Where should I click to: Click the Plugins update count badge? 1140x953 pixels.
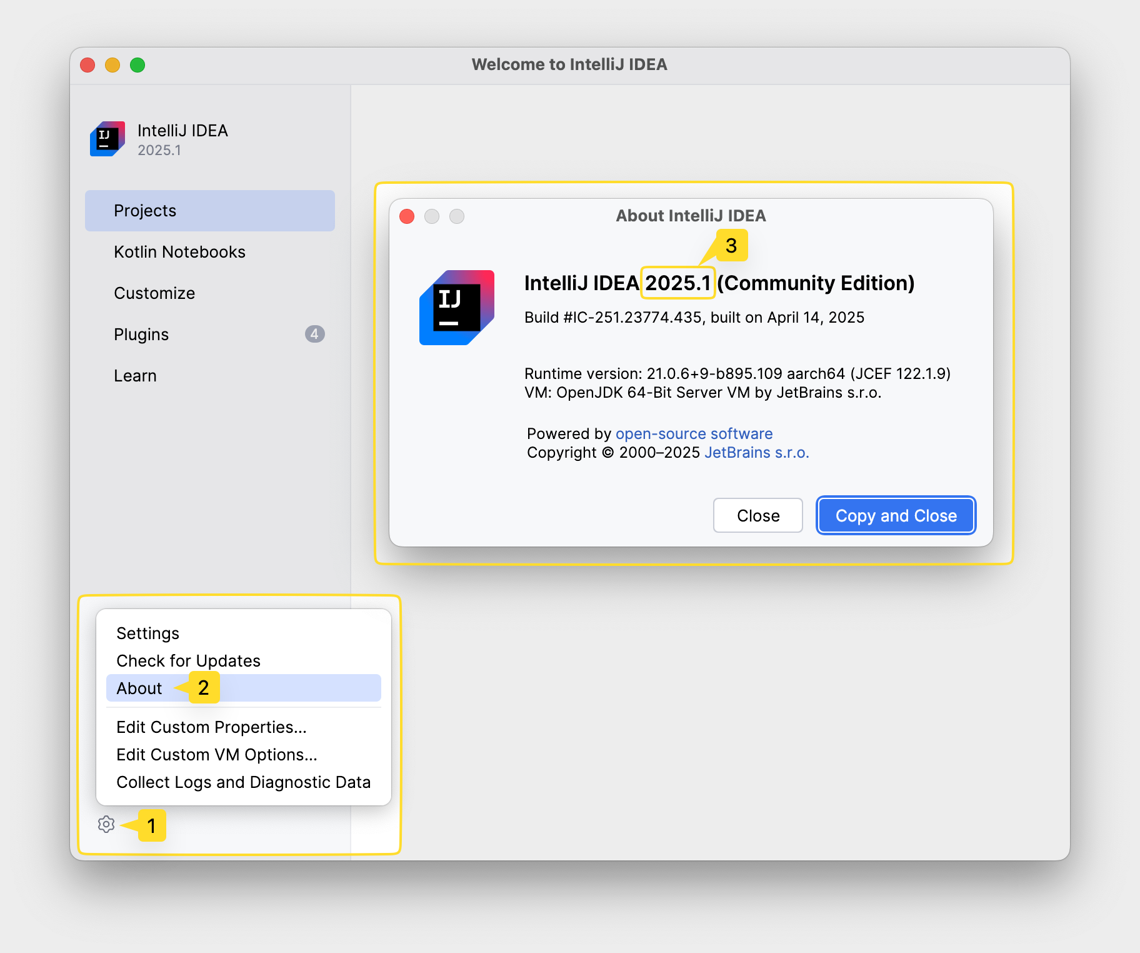pos(314,334)
